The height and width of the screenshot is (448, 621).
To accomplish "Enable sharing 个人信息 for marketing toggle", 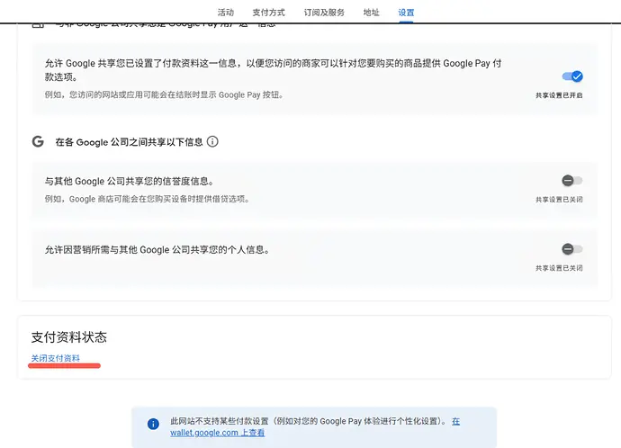I will [572, 249].
